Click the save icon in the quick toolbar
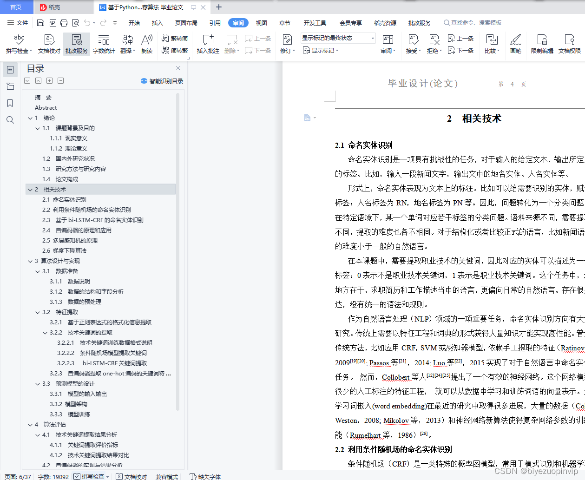 click(40, 23)
